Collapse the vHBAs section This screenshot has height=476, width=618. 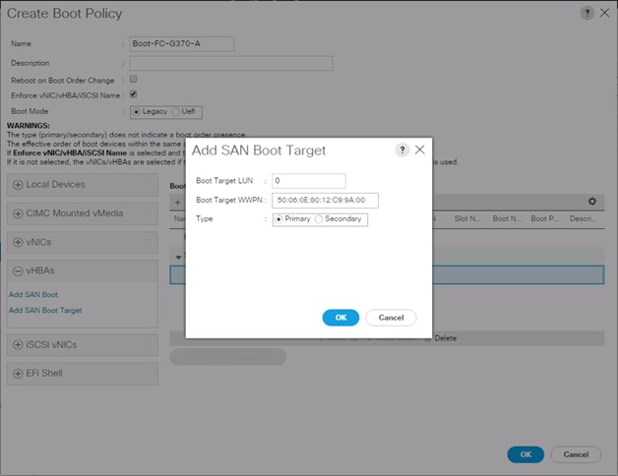pos(83,270)
